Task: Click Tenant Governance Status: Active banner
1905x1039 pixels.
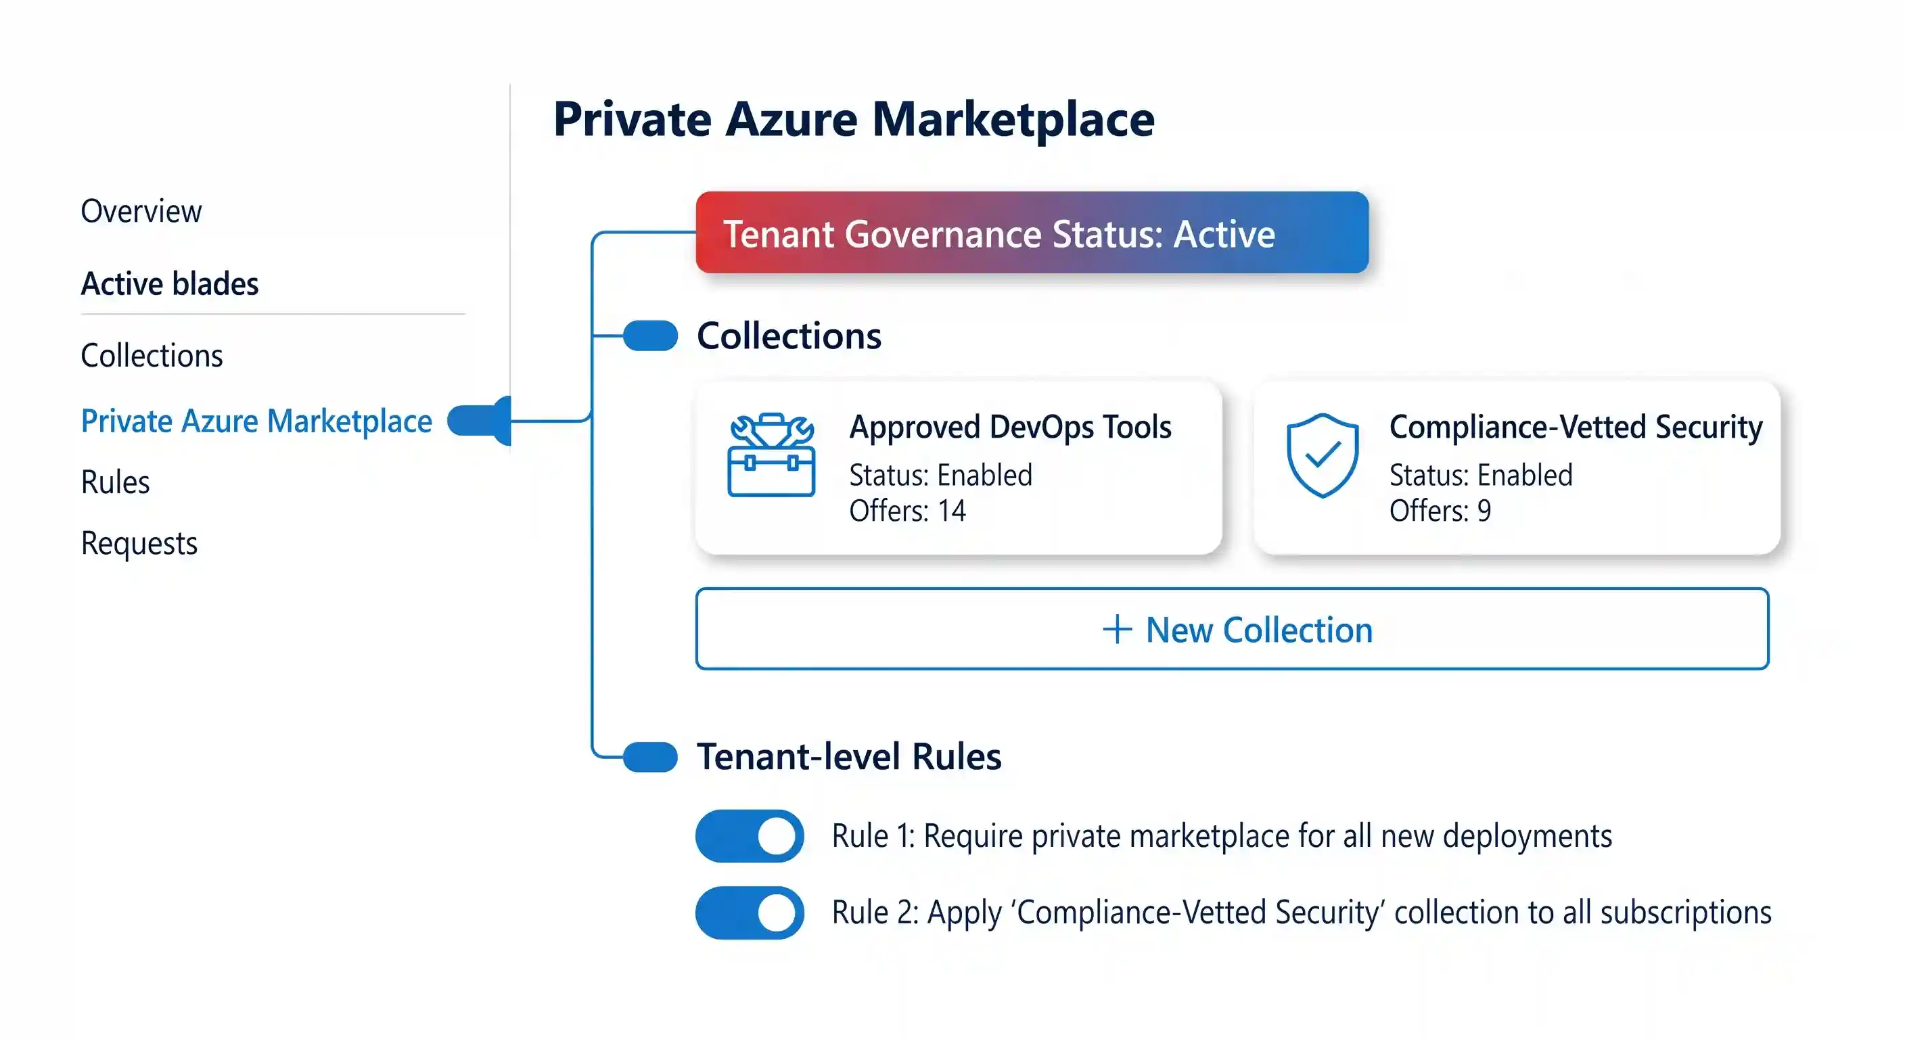Action: click(1032, 233)
